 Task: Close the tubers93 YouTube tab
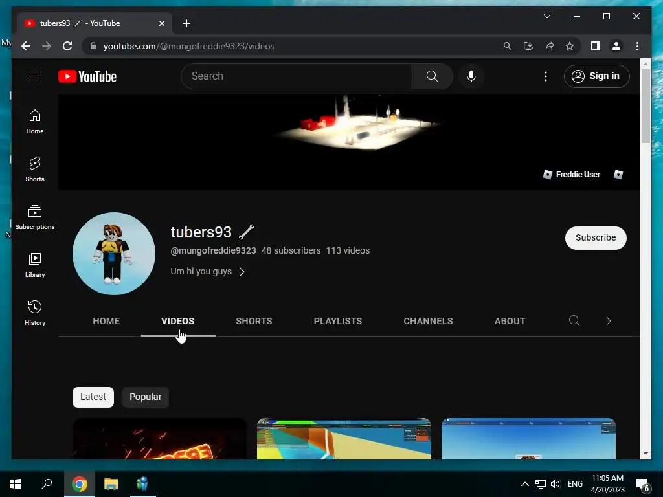[x=161, y=23]
